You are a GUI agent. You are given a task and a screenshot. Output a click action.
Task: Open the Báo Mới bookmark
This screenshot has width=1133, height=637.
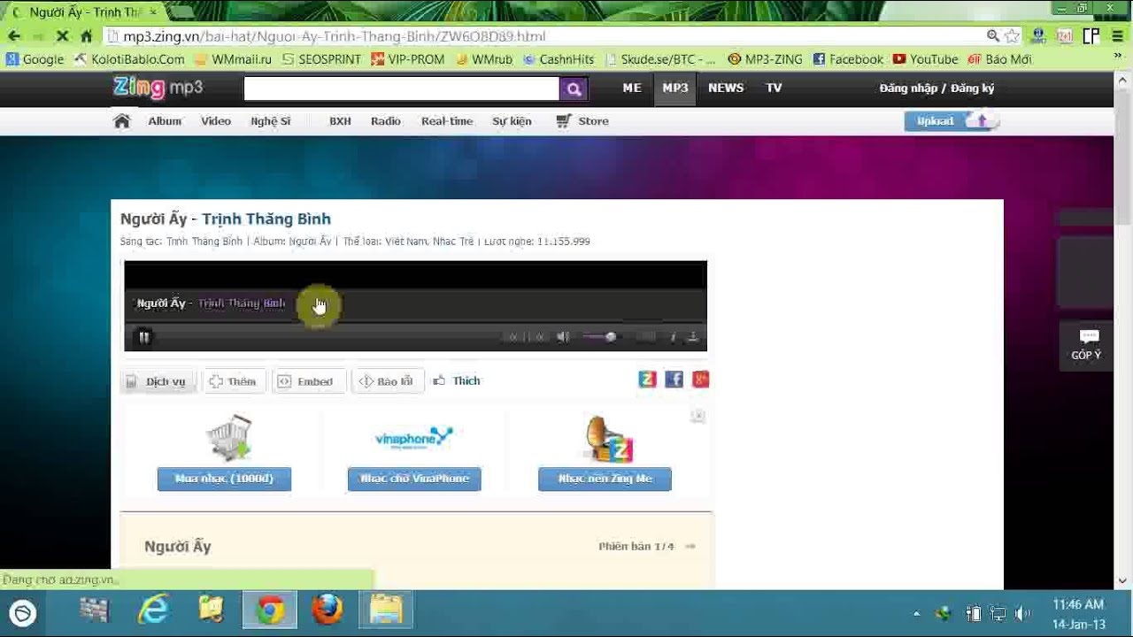999,59
